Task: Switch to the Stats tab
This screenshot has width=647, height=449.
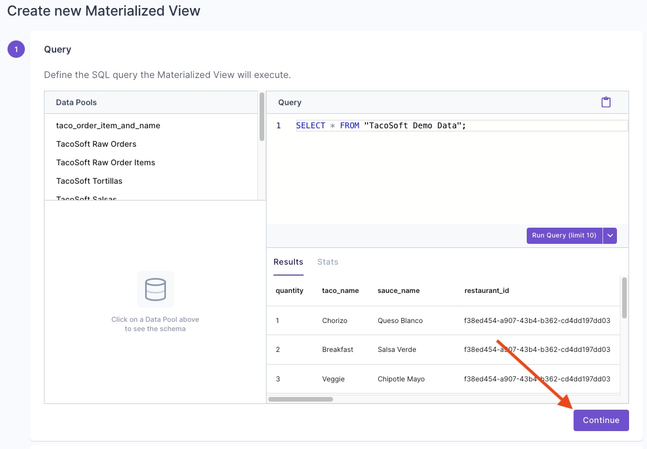Action: 327,262
